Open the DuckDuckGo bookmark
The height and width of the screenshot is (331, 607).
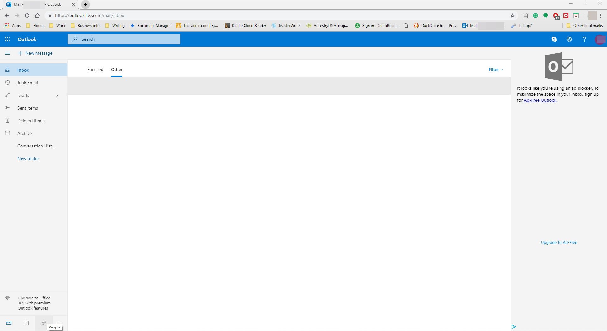435,26
